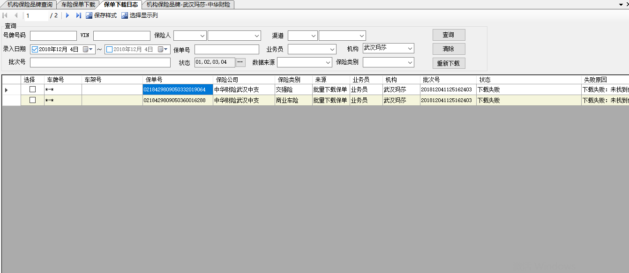This screenshot has width=629, height=273.
Task: Click 下载失败 status in the 交强险 row
Action: coord(529,89)
